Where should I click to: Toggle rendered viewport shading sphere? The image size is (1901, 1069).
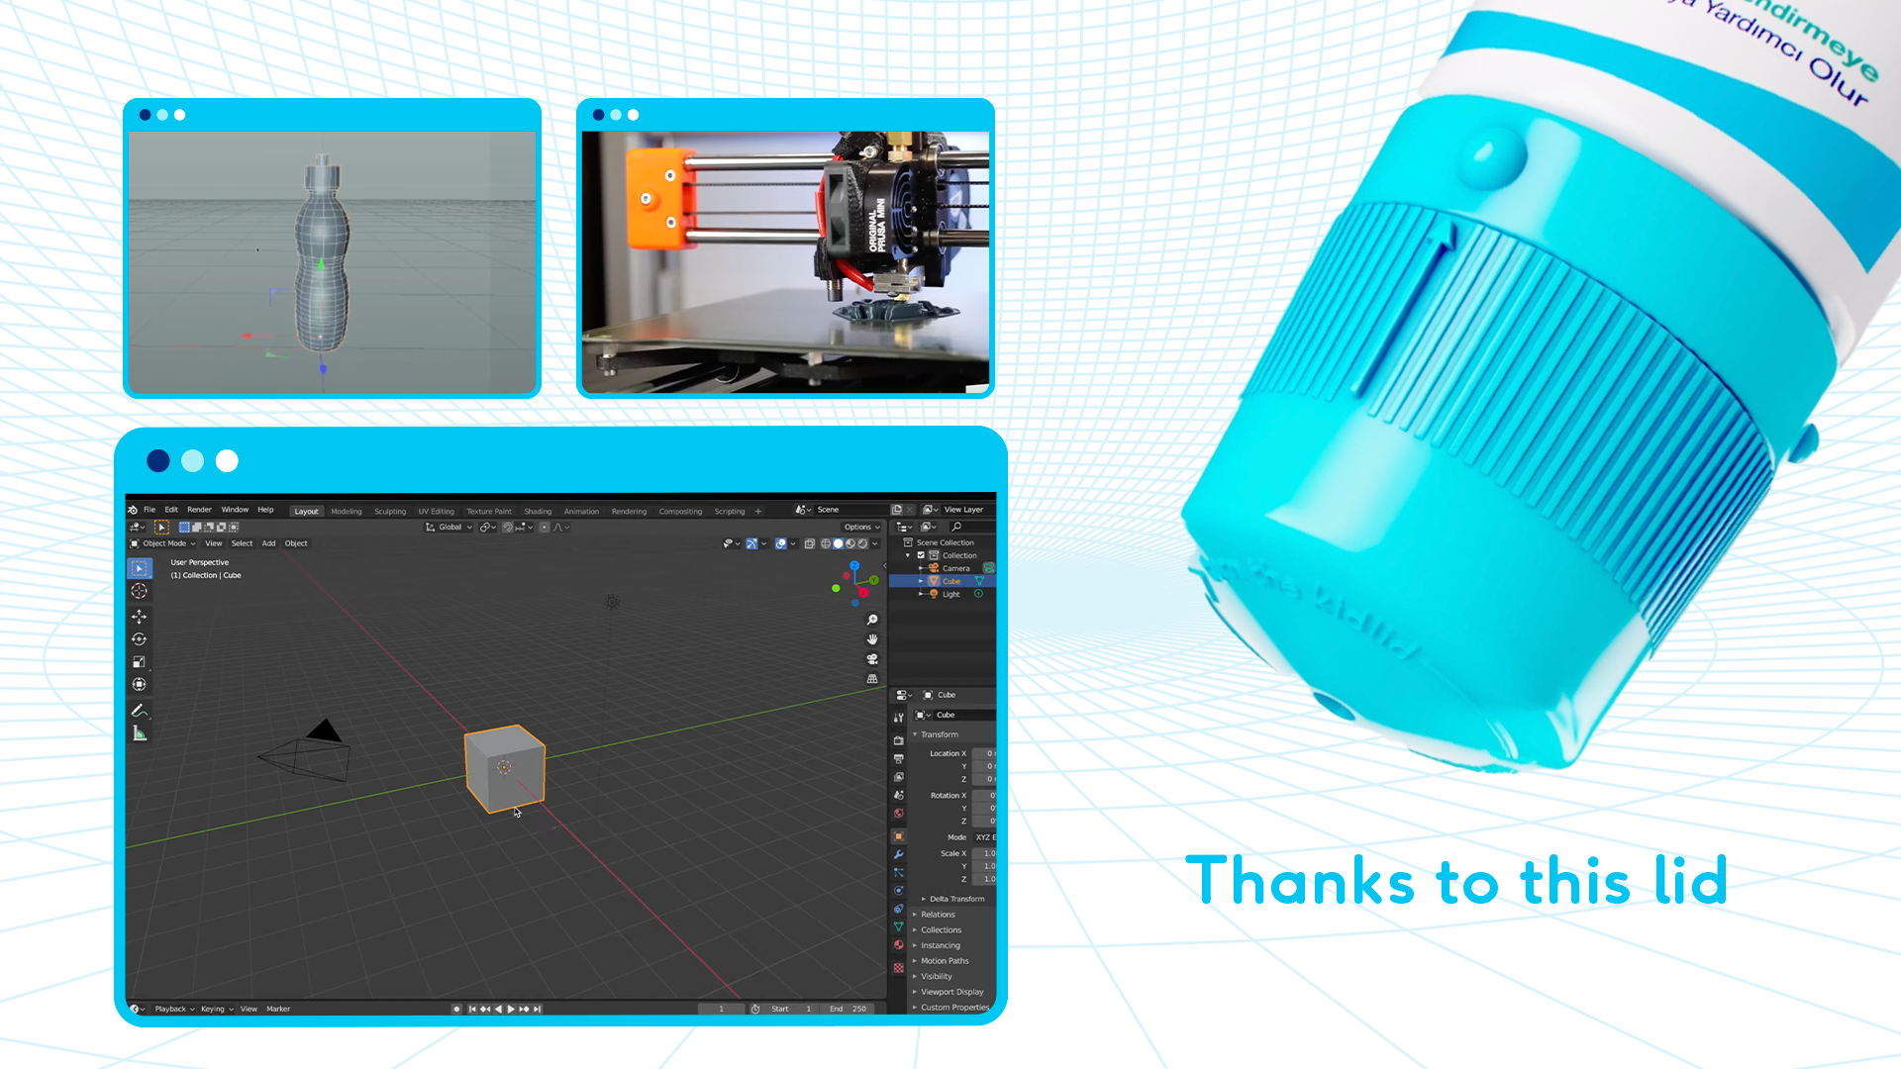(x=862, y=543)
